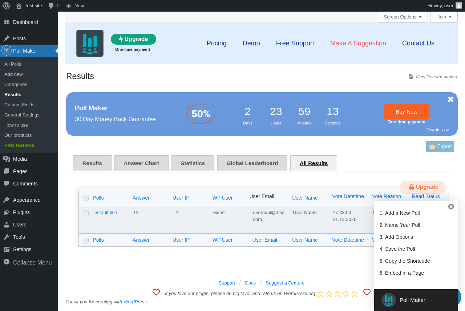Screen dimensions: 465x311
Task: Click the Dismiss ad link
Action: (x=438, y=130)
